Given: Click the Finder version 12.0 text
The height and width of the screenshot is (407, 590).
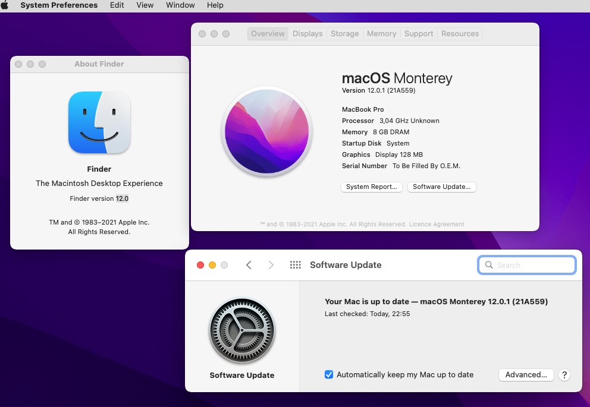Looking at the screenshot, I should 99,198.
